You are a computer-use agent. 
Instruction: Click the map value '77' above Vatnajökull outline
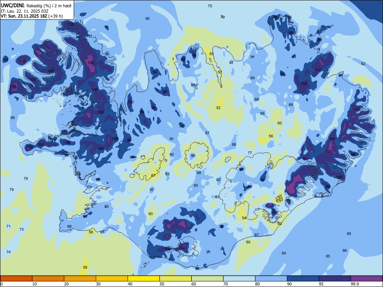point(250,153)
